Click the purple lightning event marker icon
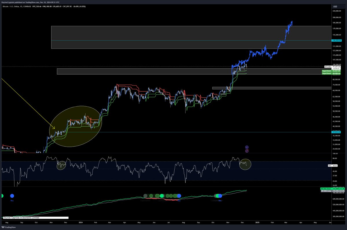The height and width of the screenshot is (230, 347). [247, 151]
